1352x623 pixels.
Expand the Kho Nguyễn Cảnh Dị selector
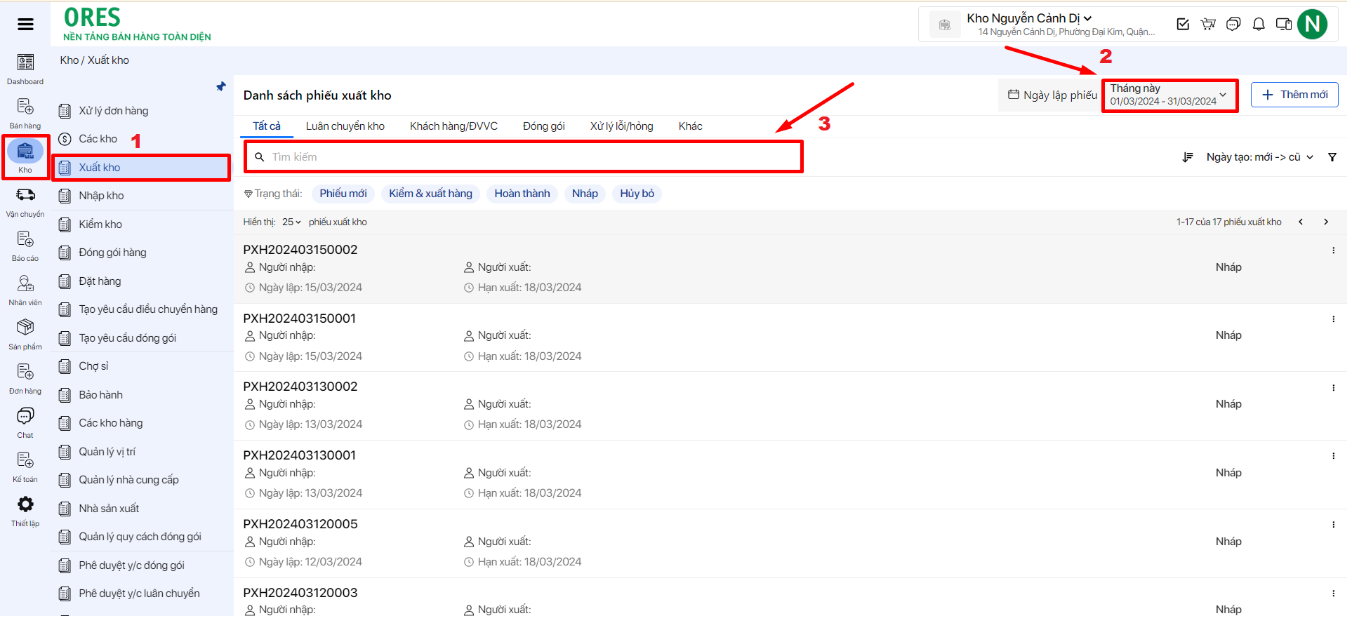[x=1028, y=19]
